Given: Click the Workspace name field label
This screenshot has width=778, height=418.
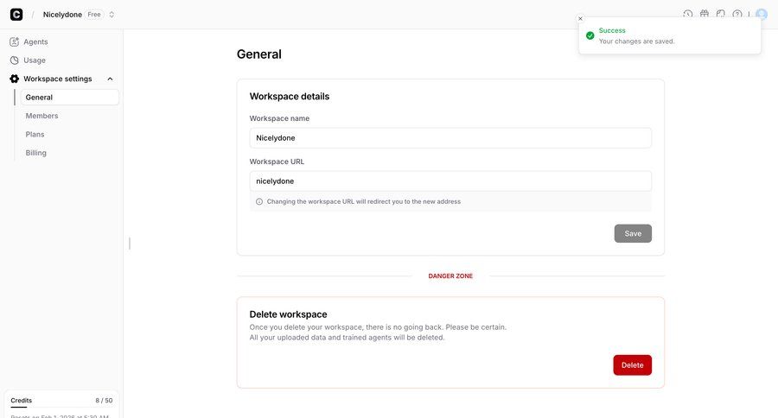Looking at the screenshot, I should coord(279,118).
